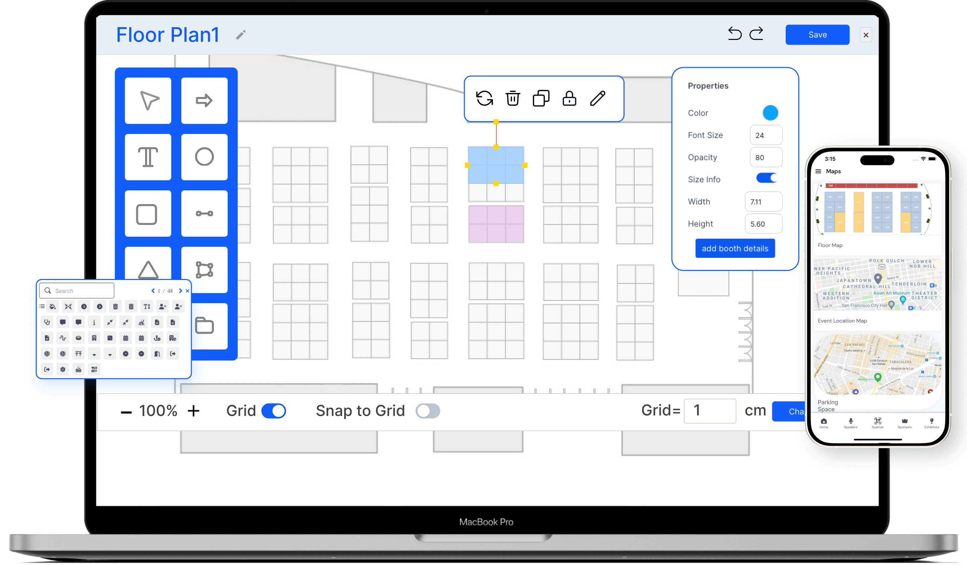Select the line connector tool
The image size is (967, 565).
(x=204, y=213)
